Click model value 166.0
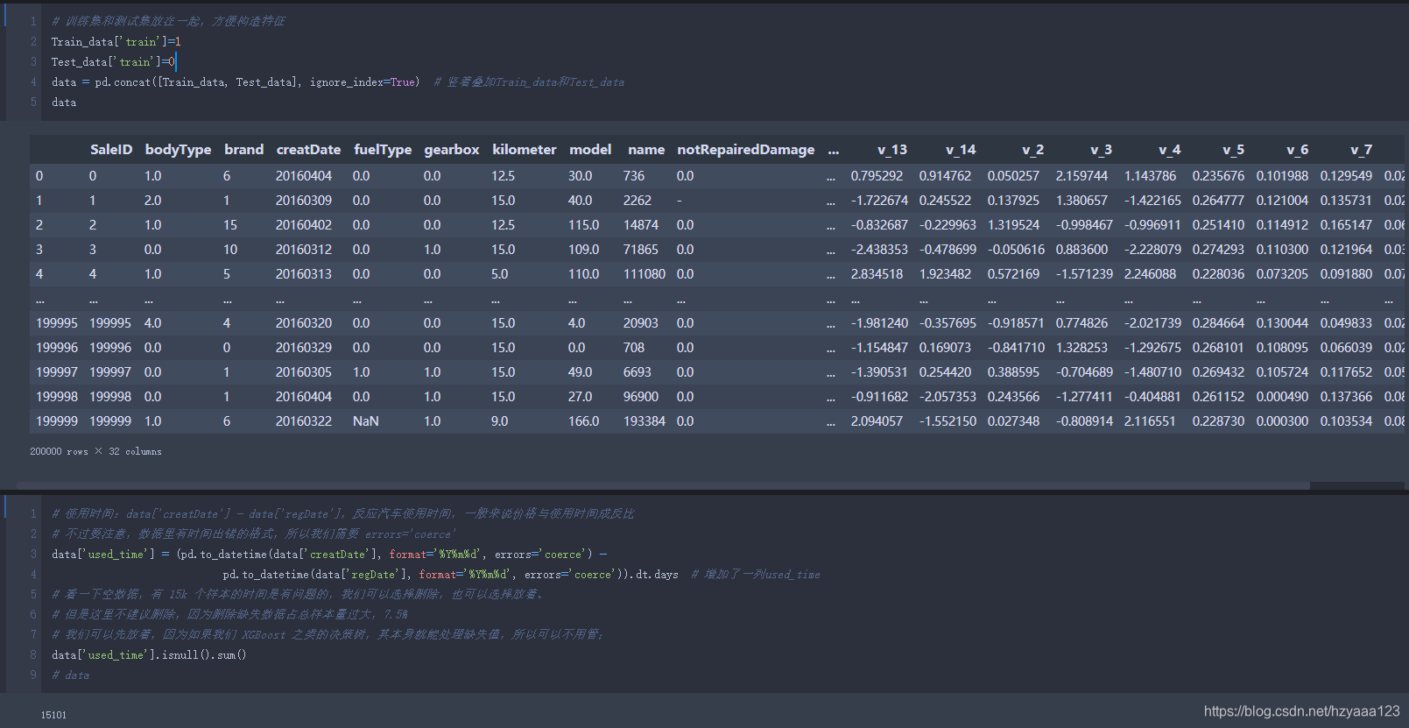 pyautogui.click(x=583, y=421)
